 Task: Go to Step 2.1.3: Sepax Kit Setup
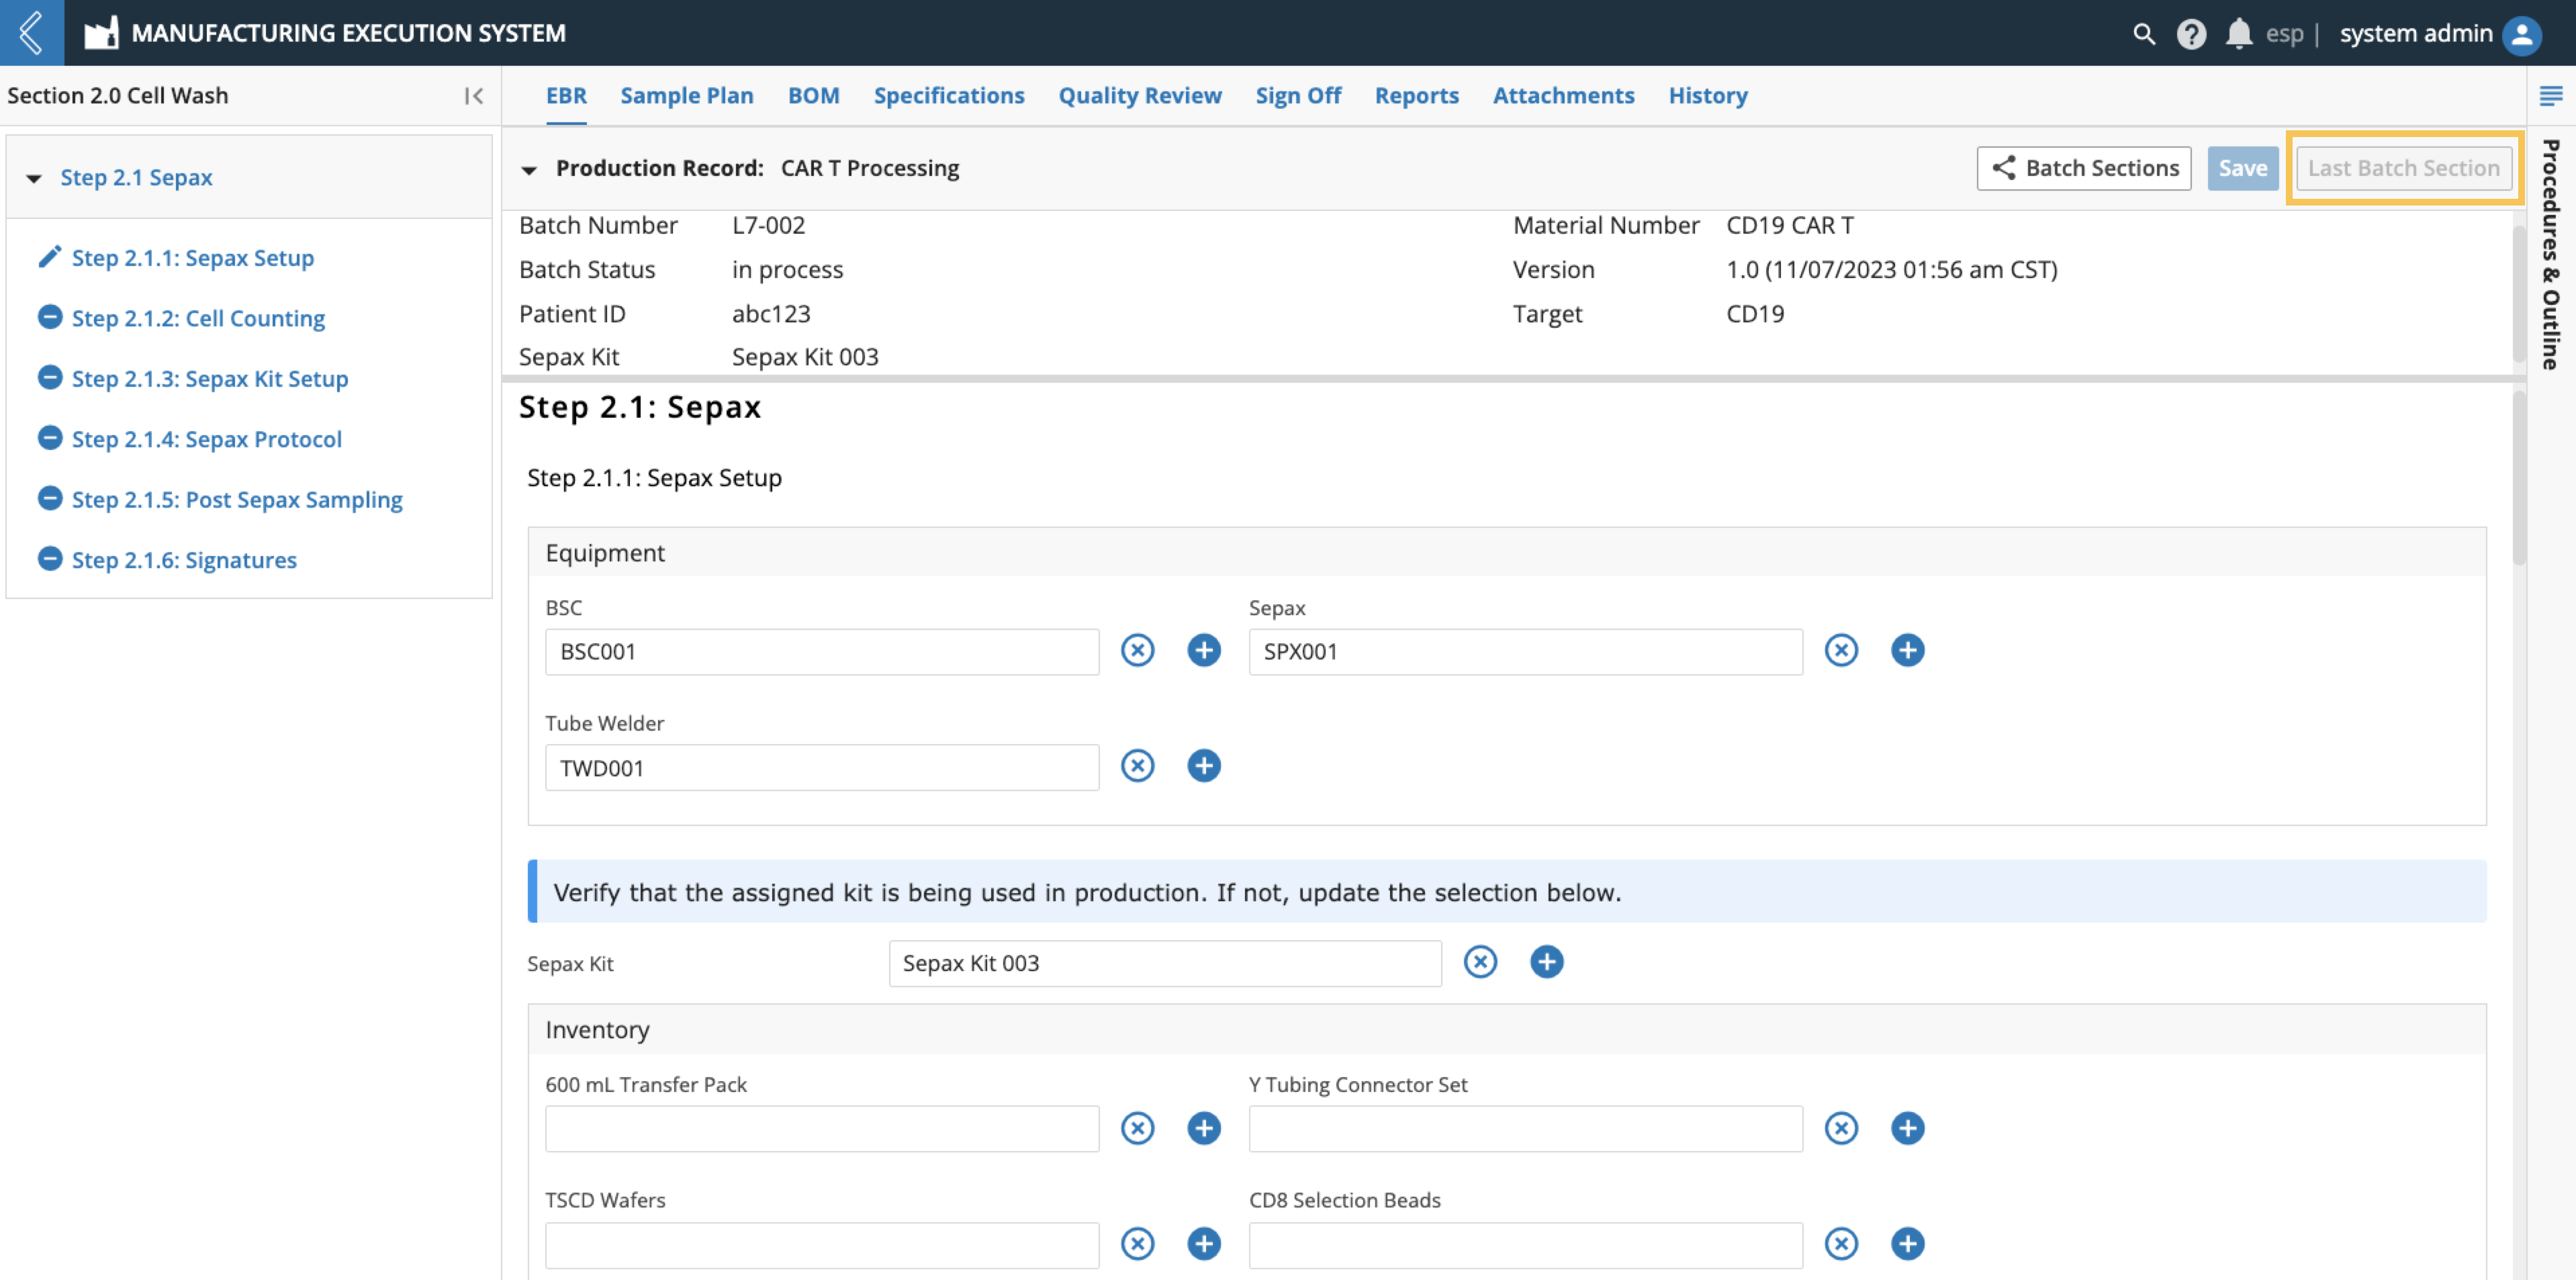[210, 379]
